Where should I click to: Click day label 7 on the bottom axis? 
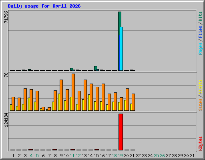pyautogui.click(x=49, y=156)
